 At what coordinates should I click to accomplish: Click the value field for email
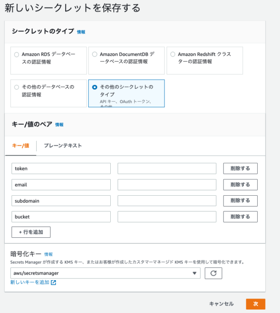click(x=167, y=185)
